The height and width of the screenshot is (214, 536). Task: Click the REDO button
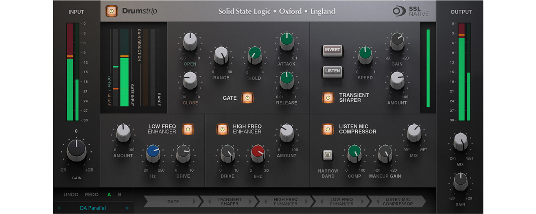(x=92, y=194)
